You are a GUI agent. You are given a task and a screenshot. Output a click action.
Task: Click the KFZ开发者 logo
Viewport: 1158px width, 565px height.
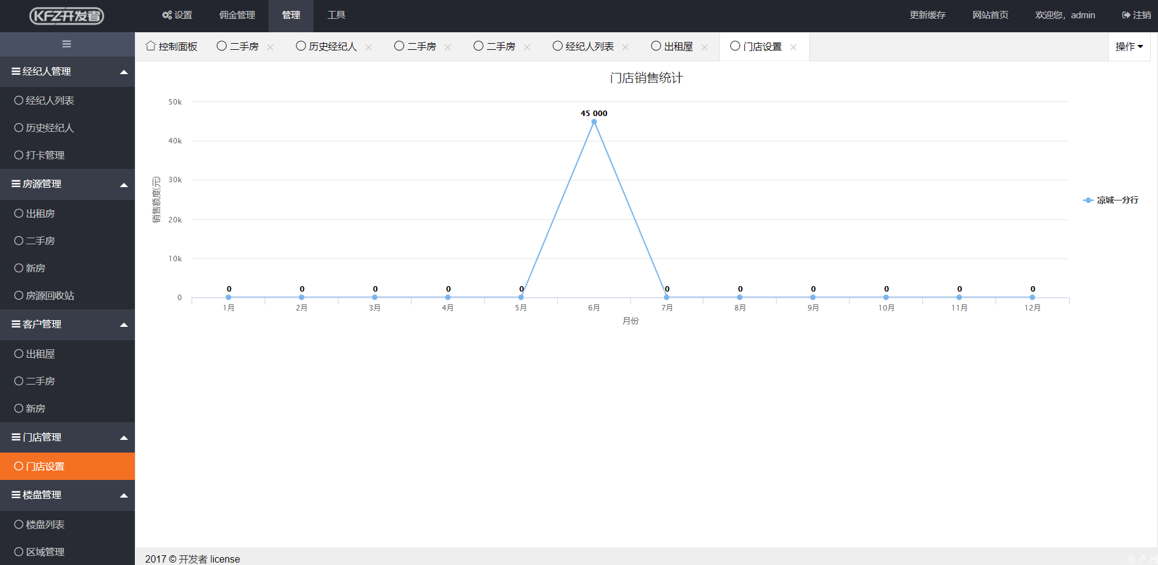67,16
